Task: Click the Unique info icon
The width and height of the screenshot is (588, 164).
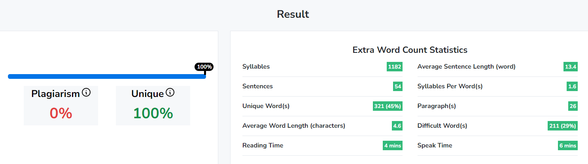Action: [x=170, y=93]
